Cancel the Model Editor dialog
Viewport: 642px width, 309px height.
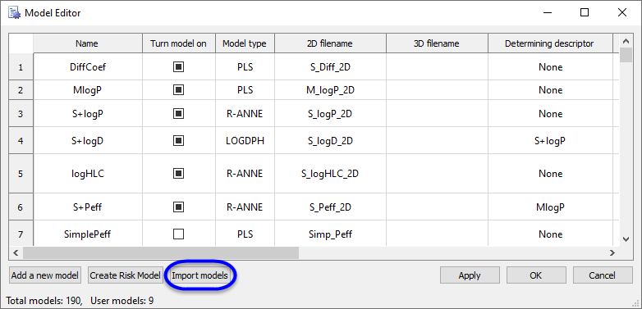coord(603,275)
